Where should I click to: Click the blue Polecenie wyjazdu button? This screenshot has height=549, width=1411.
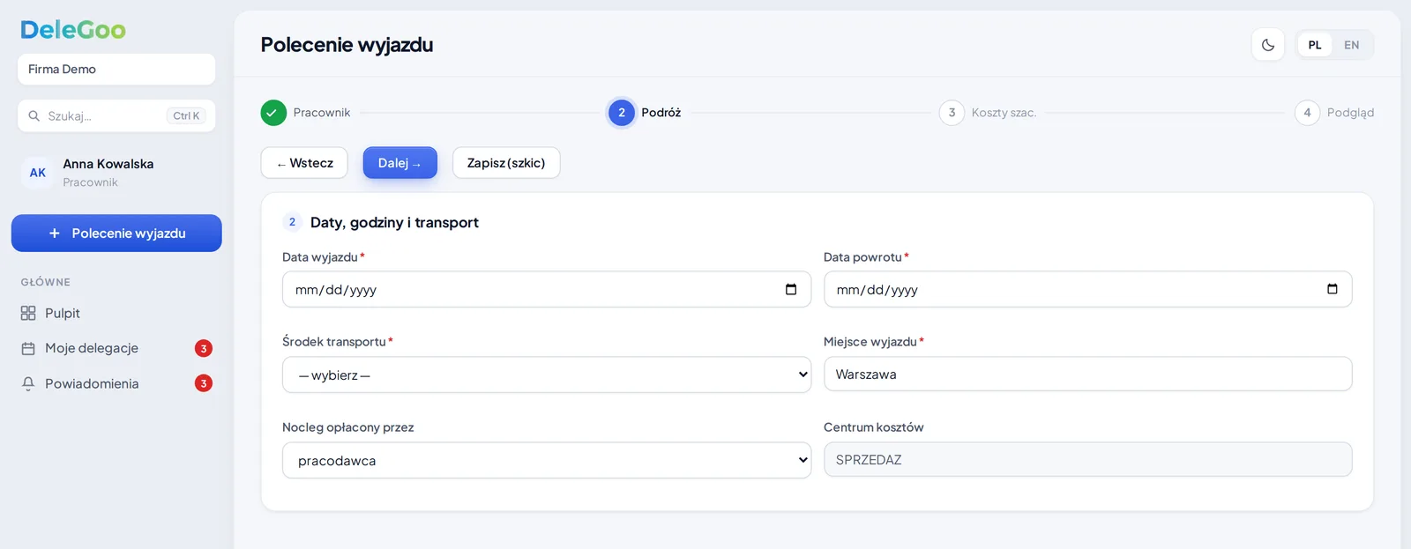[x=116, y=234]
